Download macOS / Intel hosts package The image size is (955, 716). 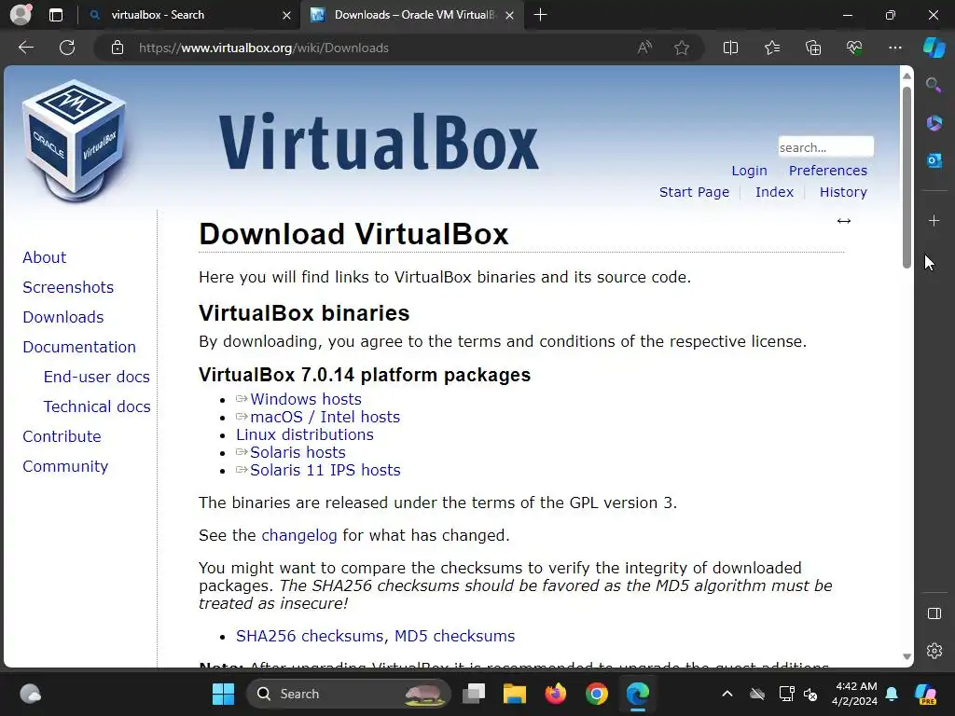coord(325,417)
